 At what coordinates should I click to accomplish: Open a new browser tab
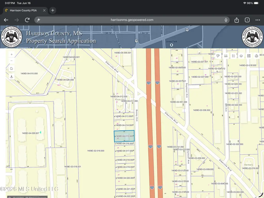click(53, 10)
